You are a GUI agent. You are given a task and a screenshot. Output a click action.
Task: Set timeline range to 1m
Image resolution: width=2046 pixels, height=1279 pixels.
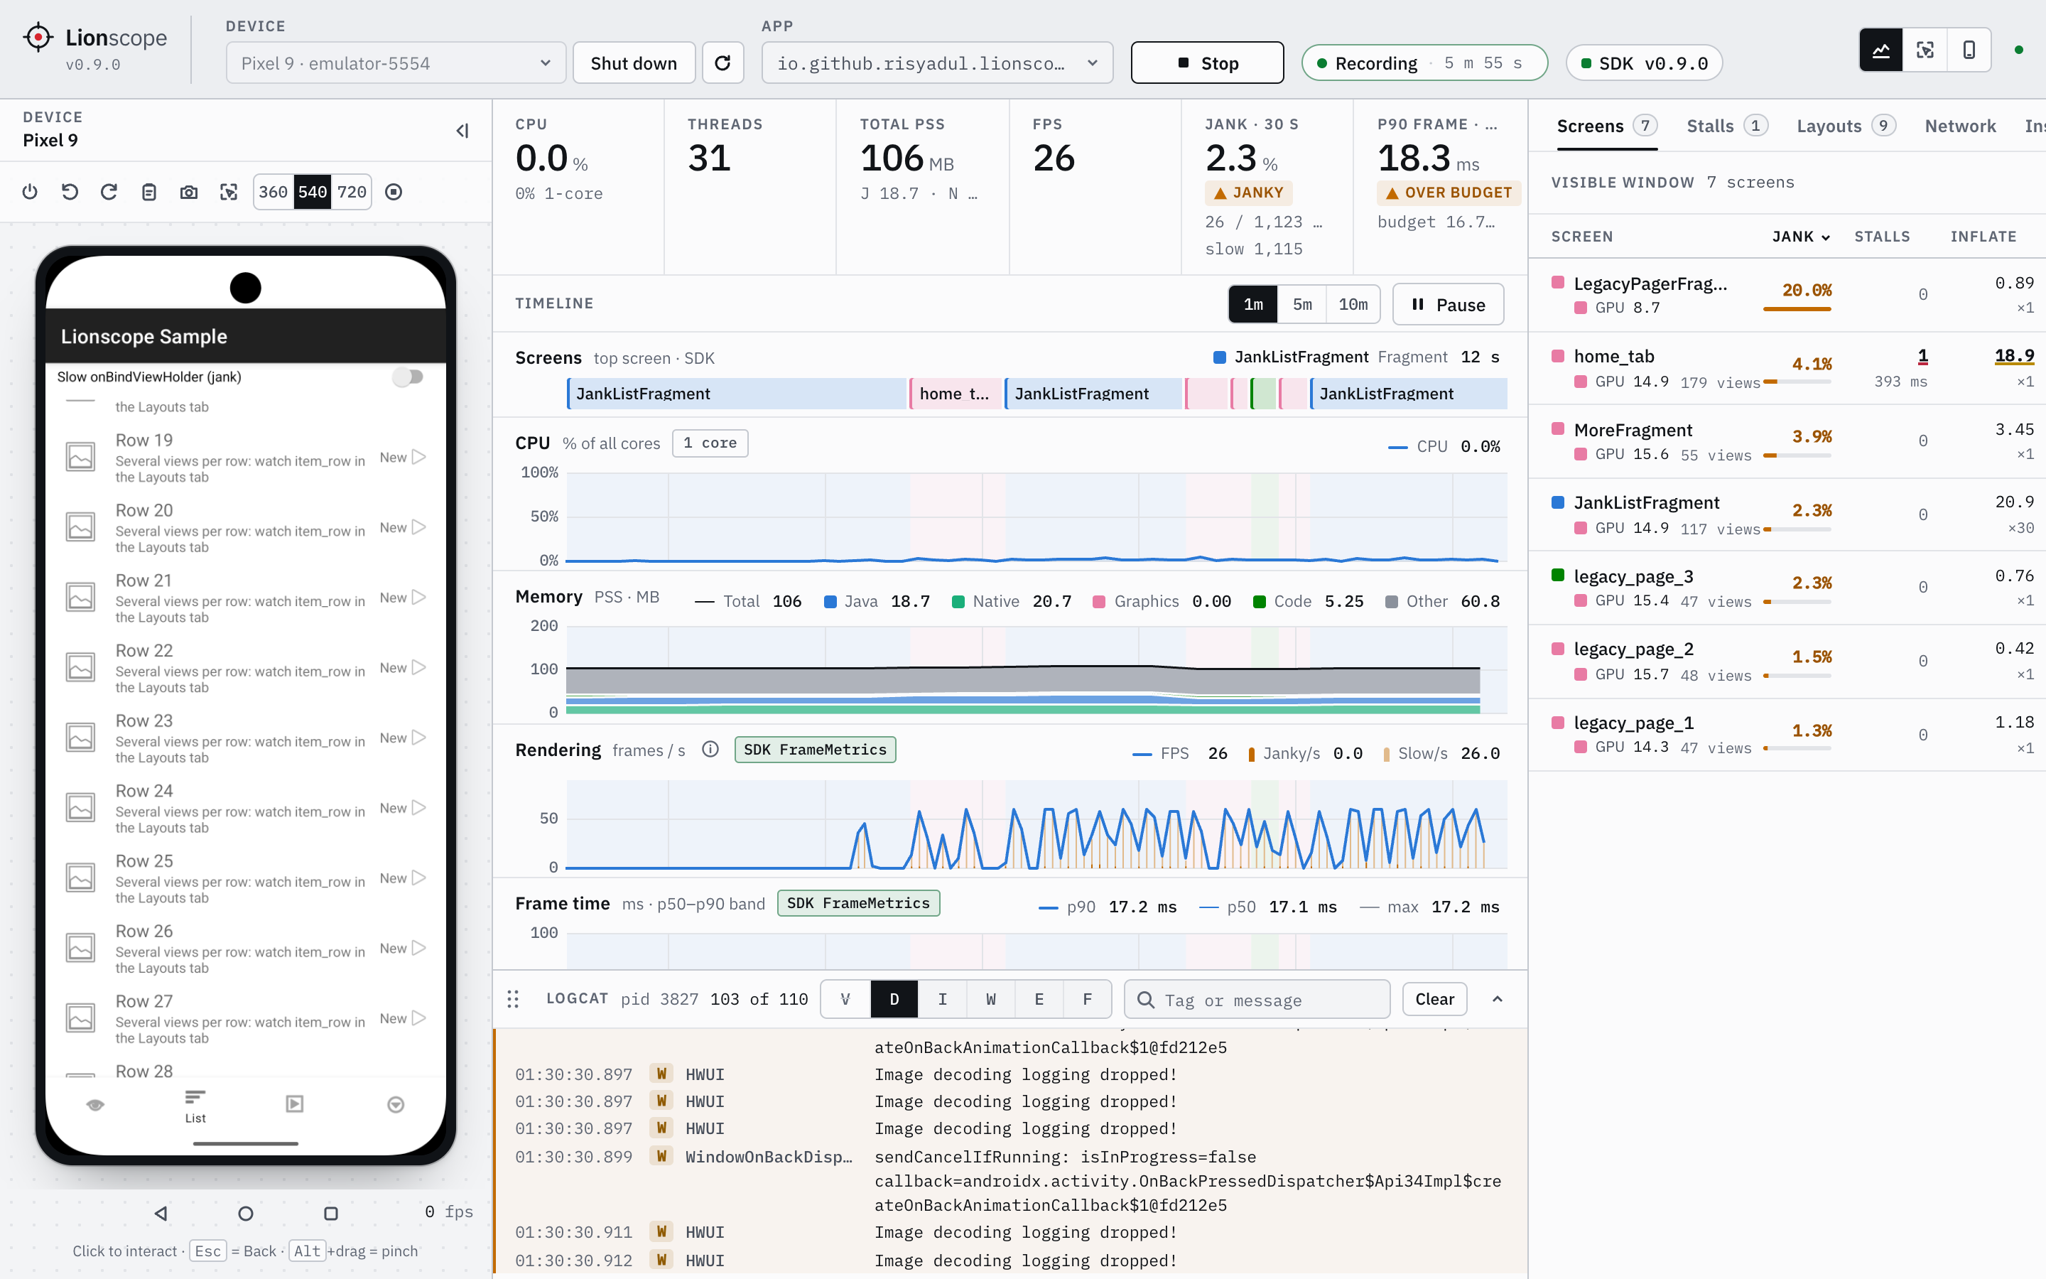click(1254, 305)
